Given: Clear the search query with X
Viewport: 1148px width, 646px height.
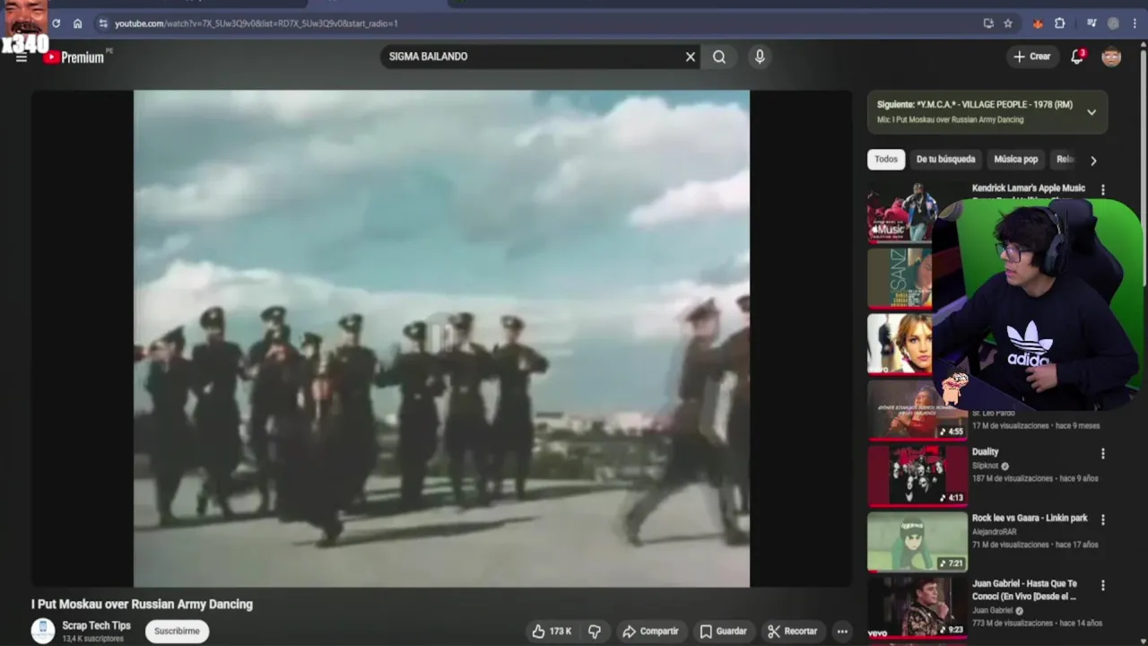Looking at the screenshot, I should pos(691,57).
